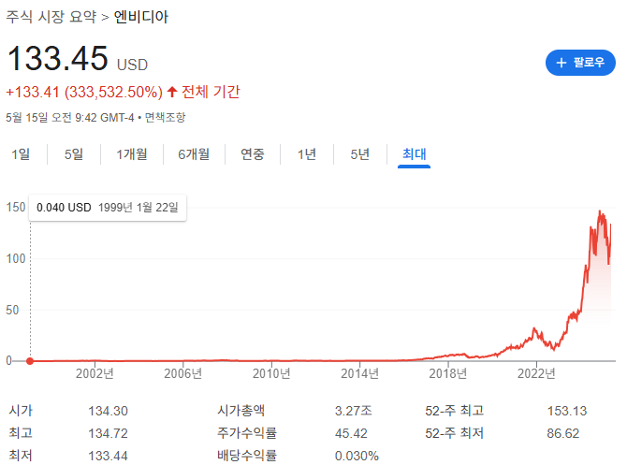Click the red up-arrow icon next to 전체 기간
This screenshot has width=627, height=465.
click(172, 92)
